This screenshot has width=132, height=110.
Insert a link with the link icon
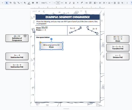[87, 3]
